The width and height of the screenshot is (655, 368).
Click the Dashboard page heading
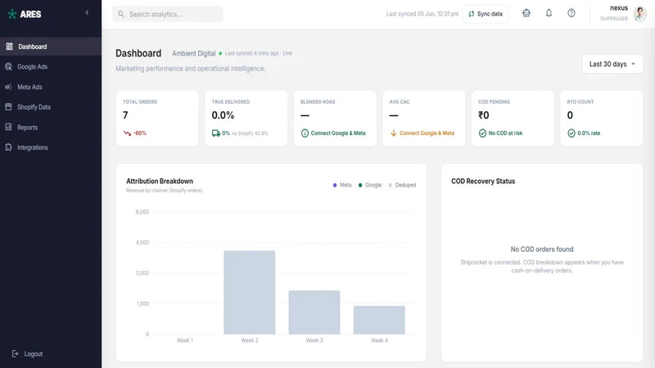point(138,53)
